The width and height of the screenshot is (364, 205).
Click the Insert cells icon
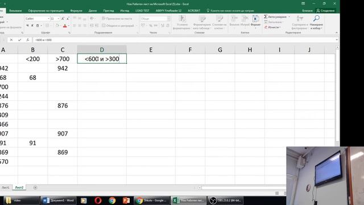pyautogui.click(x=234, y=19)
